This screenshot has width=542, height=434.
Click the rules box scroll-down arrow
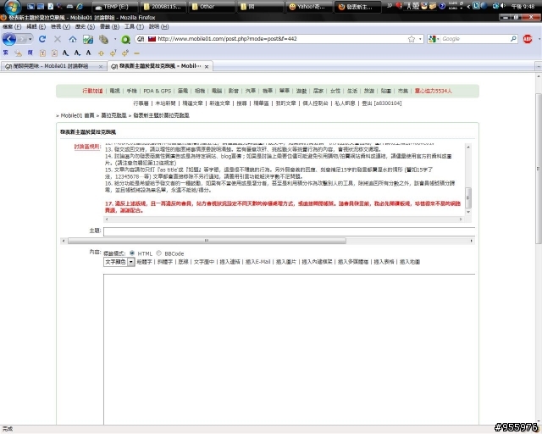(468, 212)
